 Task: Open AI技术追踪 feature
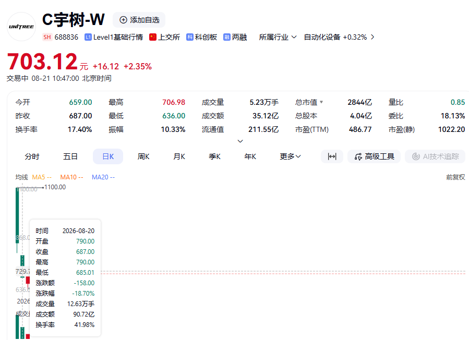(x=435, y=156)
